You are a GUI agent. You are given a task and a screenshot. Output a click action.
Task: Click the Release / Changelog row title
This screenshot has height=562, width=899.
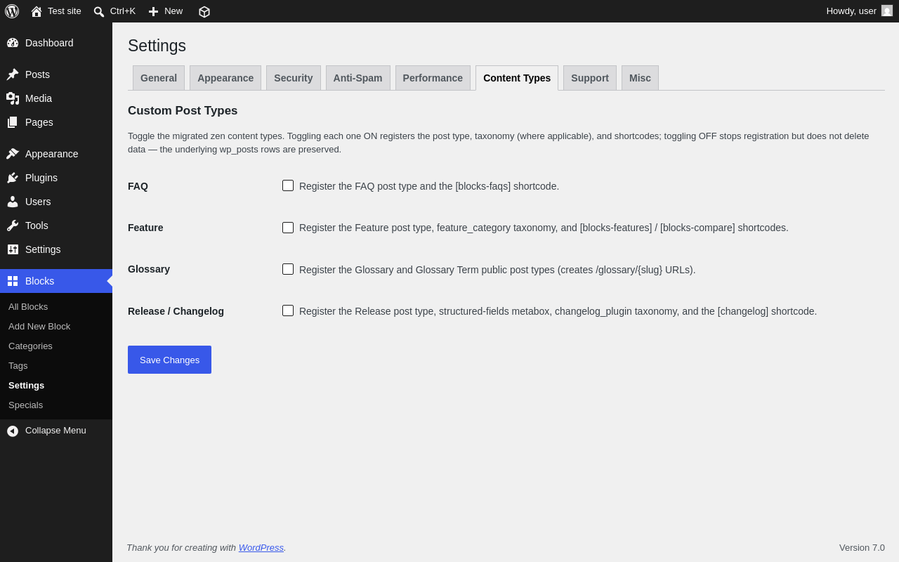176,311
